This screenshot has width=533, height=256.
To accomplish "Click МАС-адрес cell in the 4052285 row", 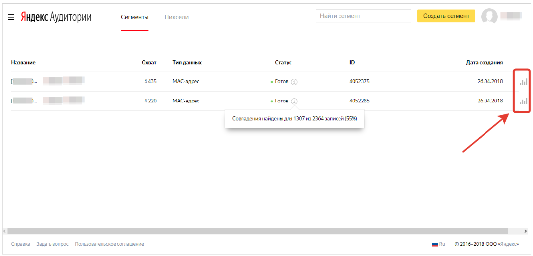I will click(186, 101).
